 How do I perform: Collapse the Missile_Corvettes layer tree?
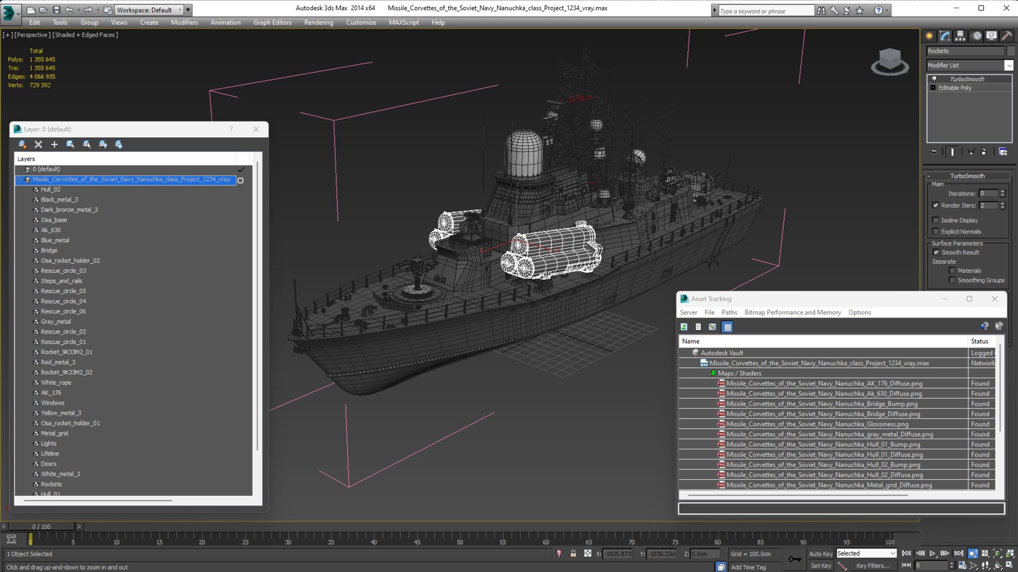point(20,180)
